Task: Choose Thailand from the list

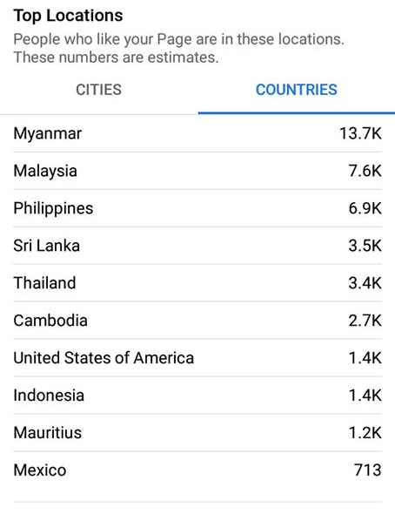Action: click(x=197, y=283)
